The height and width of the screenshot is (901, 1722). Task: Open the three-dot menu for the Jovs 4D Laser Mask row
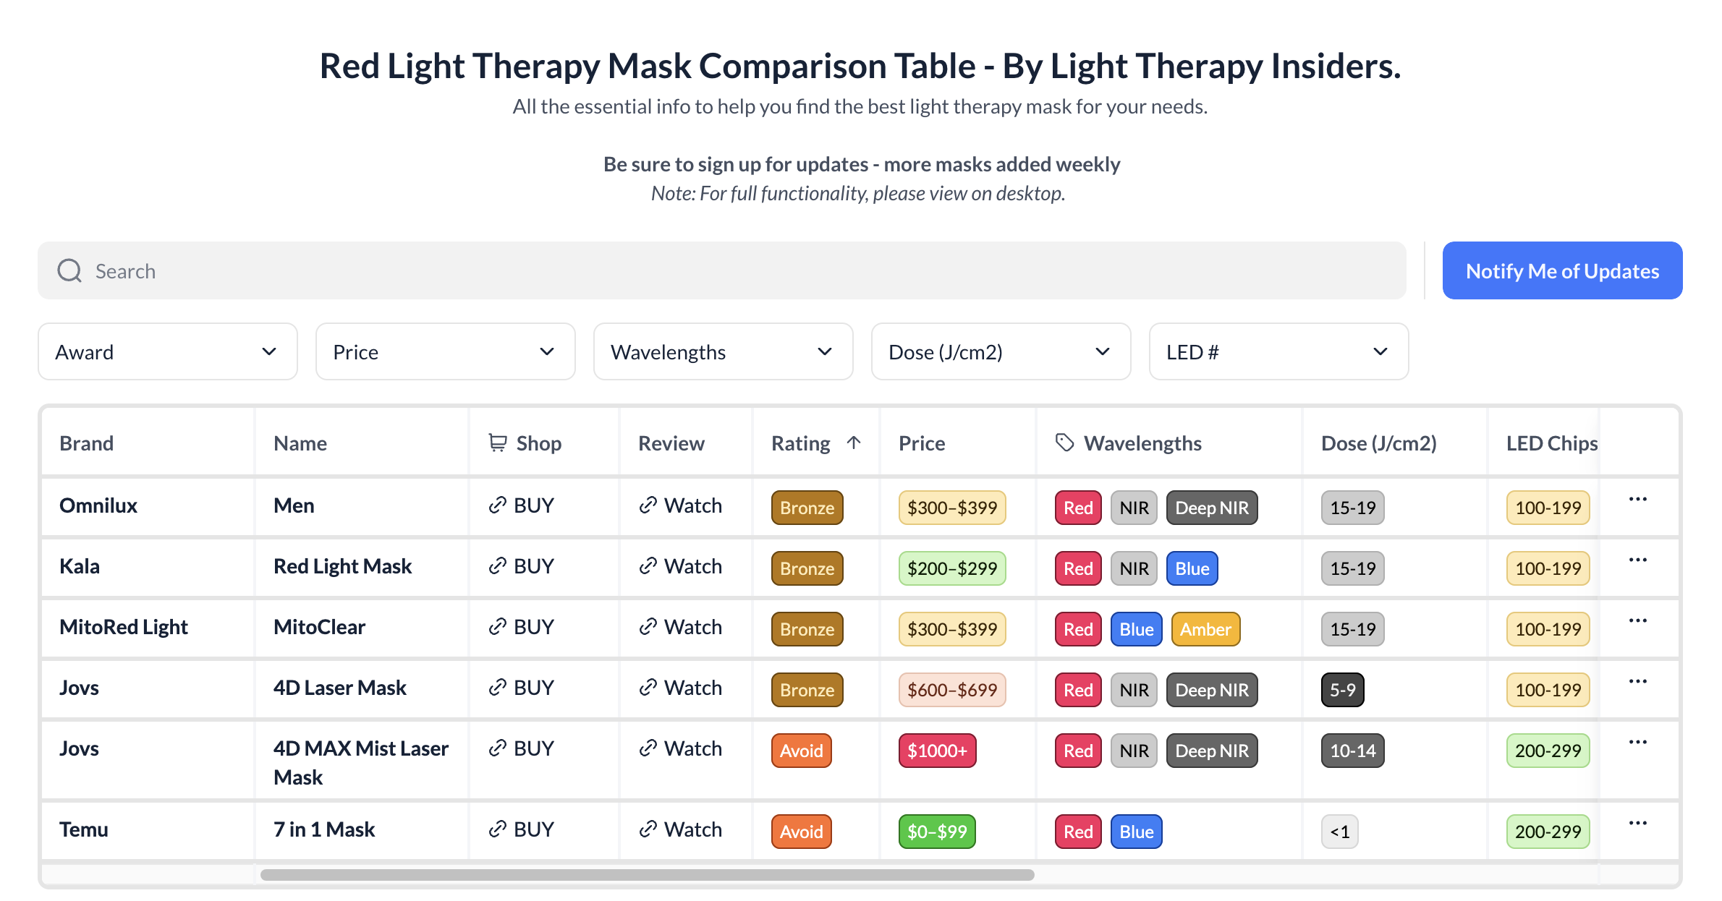point(1637,681)
